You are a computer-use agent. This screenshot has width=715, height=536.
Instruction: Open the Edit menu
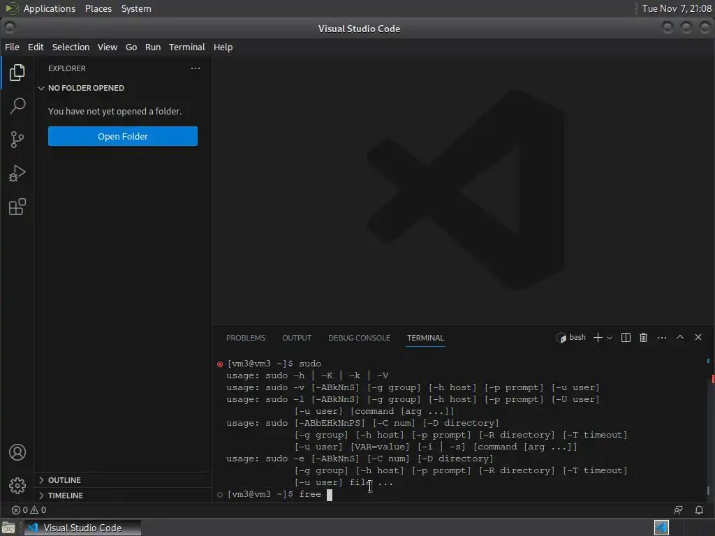[36, 47]
